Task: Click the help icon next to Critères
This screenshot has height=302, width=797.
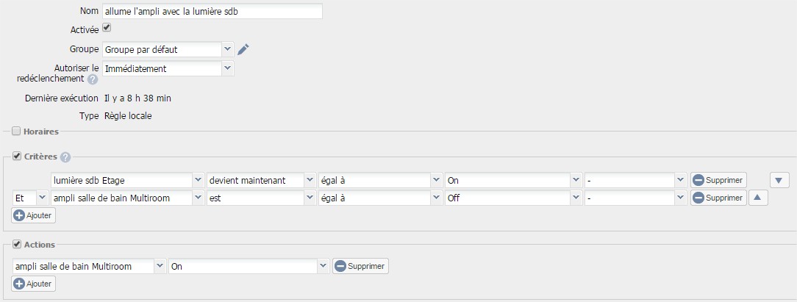Action: tap(65, 157)
